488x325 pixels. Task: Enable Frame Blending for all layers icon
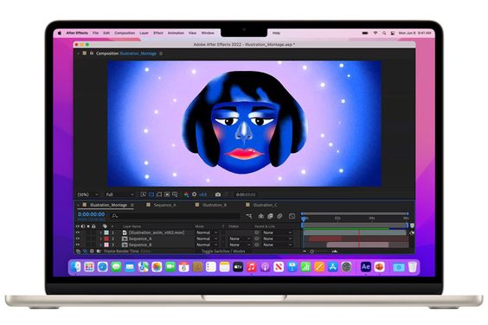tap(270, 216)
